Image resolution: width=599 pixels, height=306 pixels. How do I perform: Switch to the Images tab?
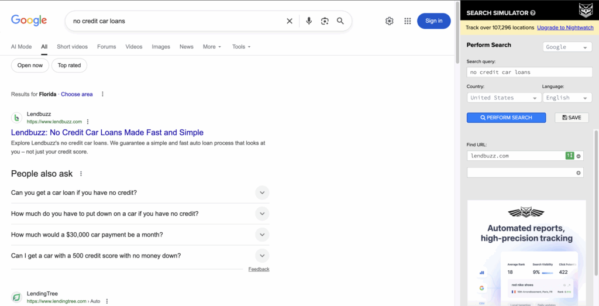click(x=161, y=47)
